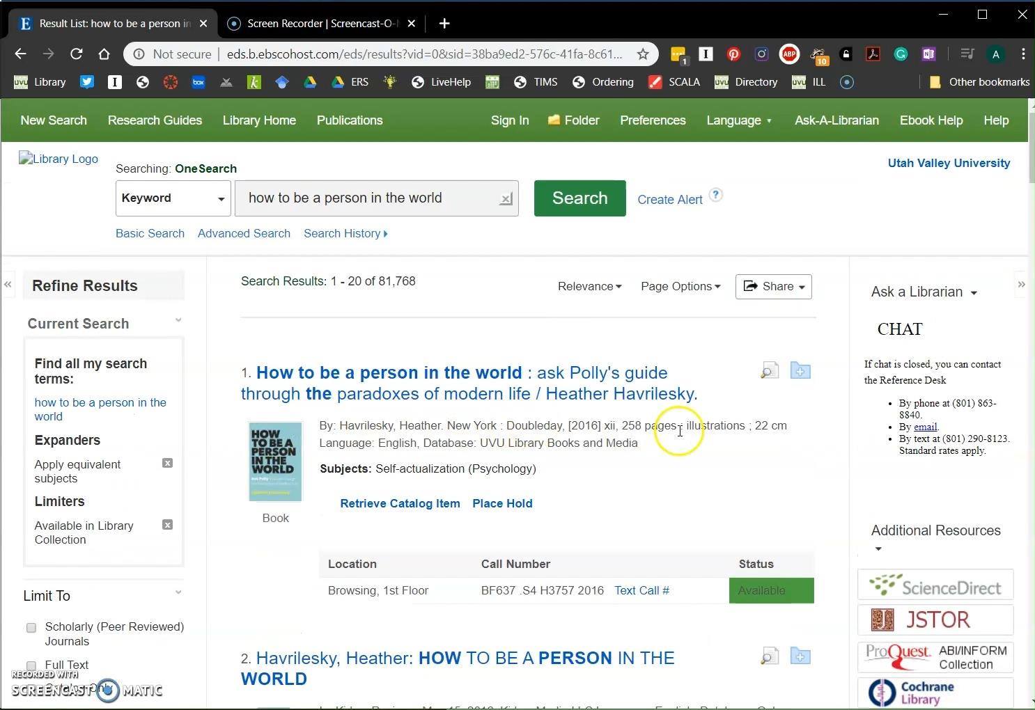Collapse the Current Search section
The height and width of the screenshot is (710, 1035).
[178, 319]
